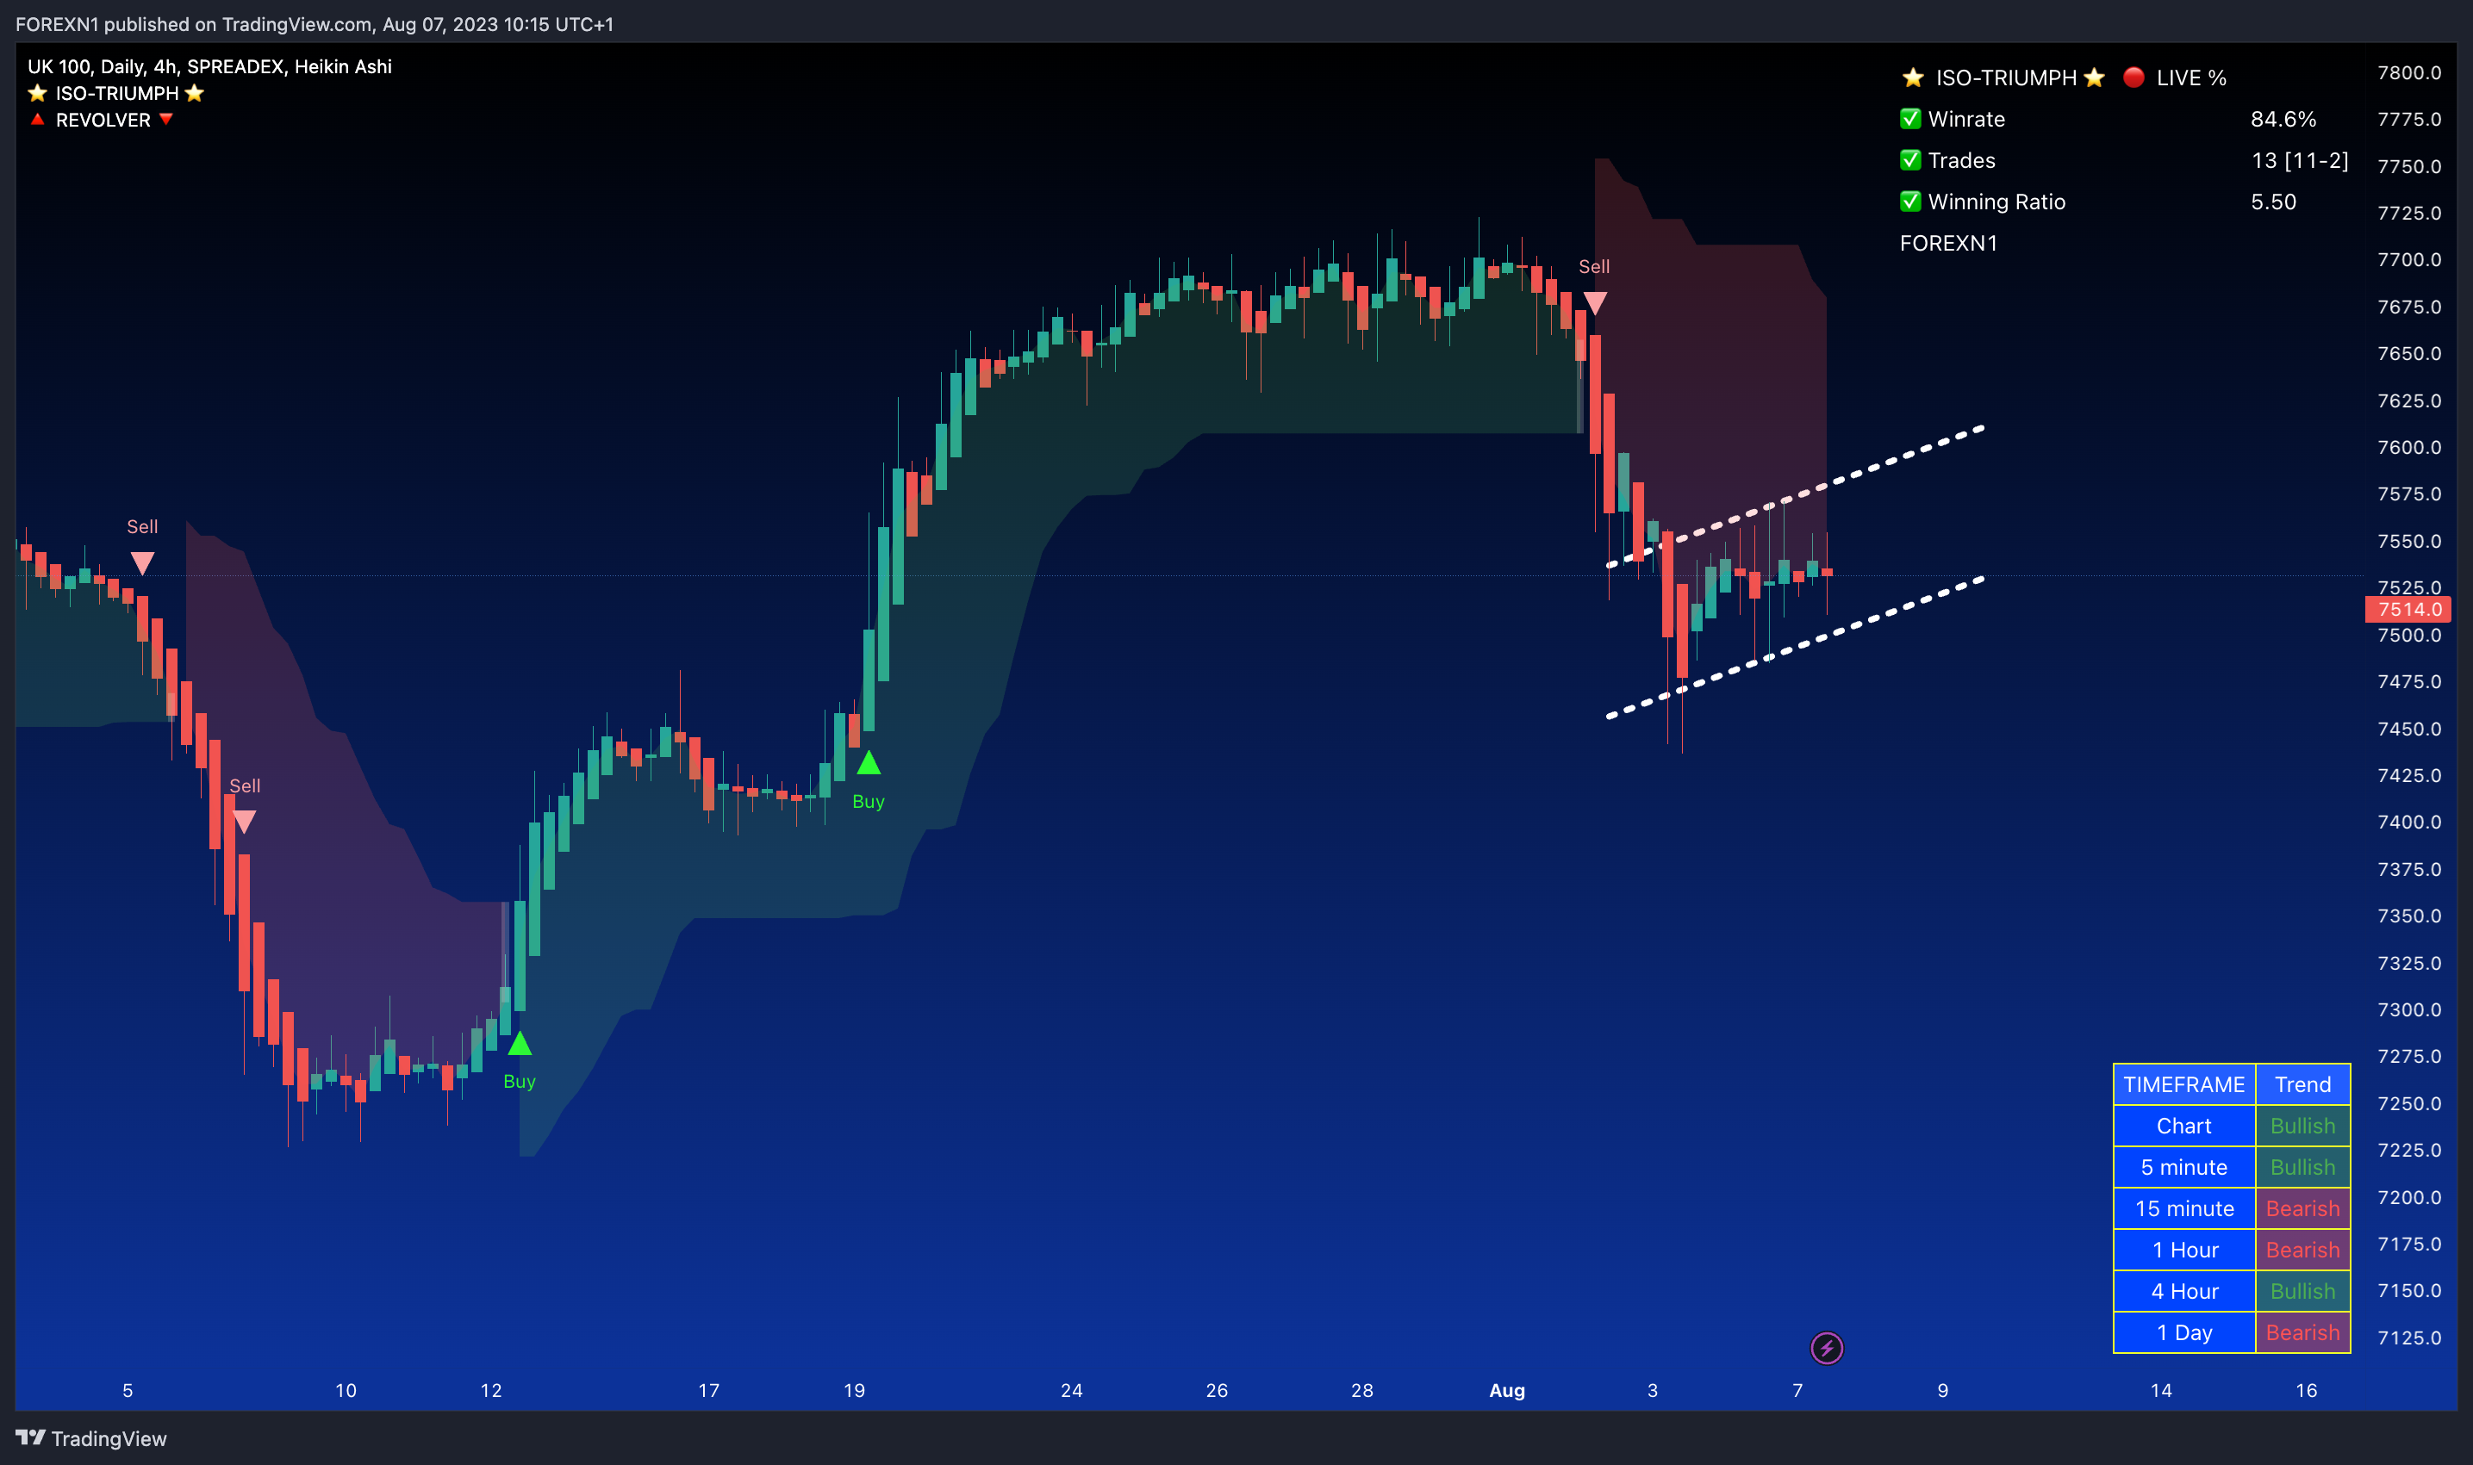
Task: Click the Trend table header
Action: coord(2303,1084)
